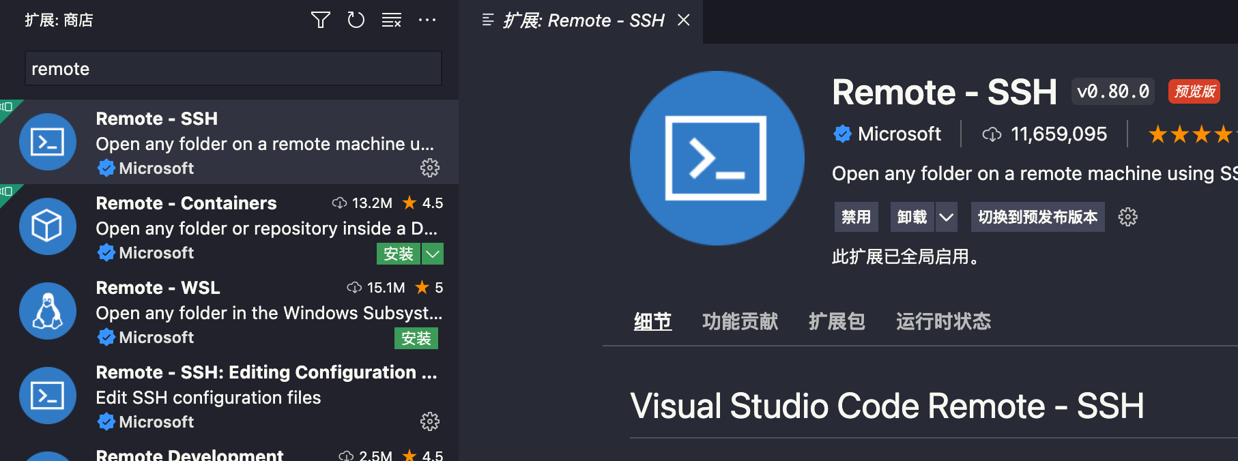Click the Remote - WSL penguin icon
Image resolution: width=1238 pixels, height=461 pixels.
tap(48, 311)
